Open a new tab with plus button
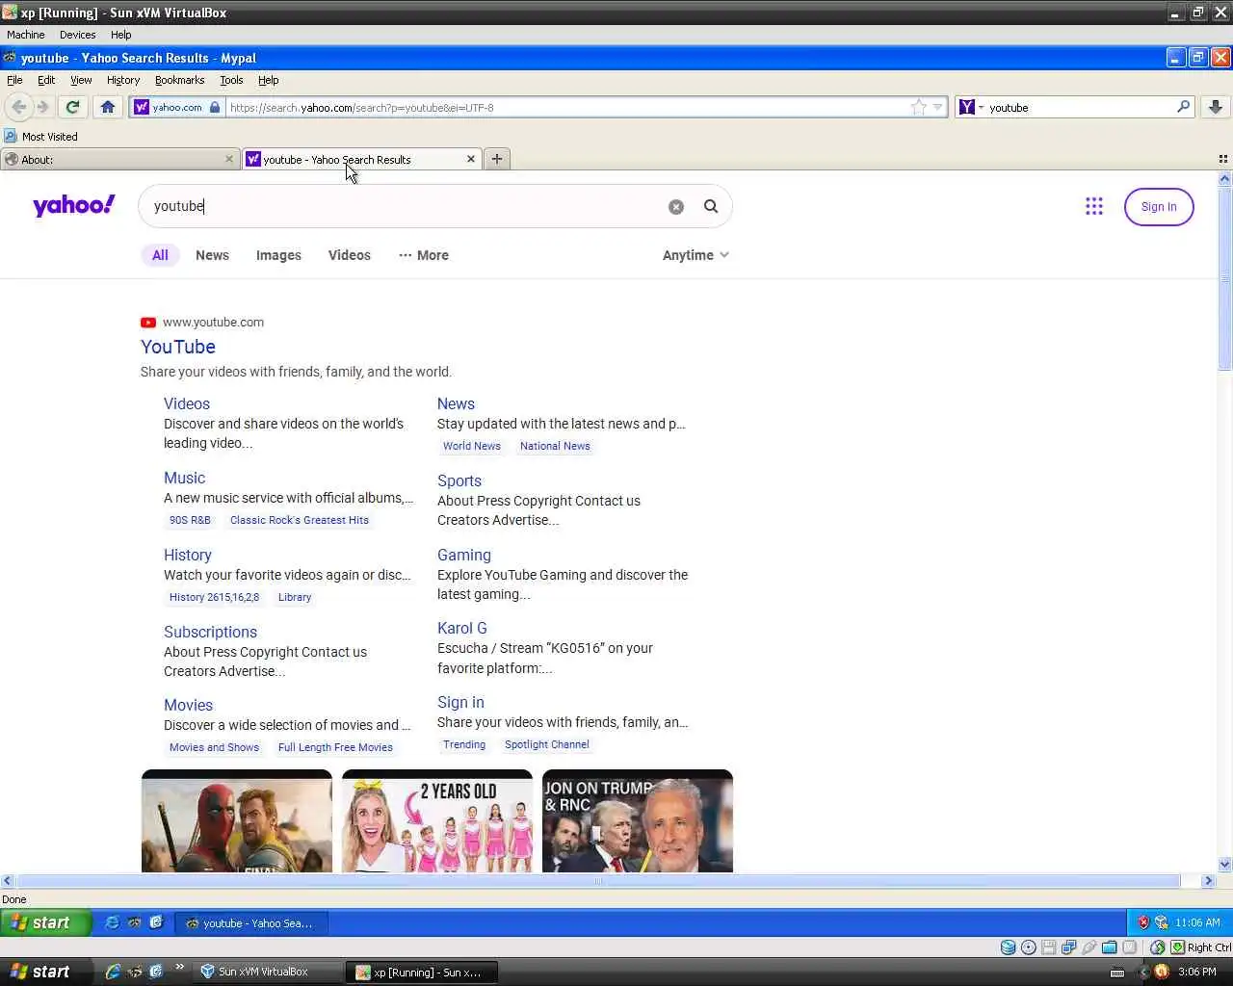The height and width of the screenshot is (986, 1233). [x=497, y=159]
